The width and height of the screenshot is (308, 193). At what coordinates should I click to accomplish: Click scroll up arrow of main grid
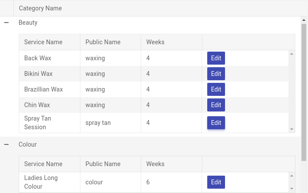click(304, 20)
